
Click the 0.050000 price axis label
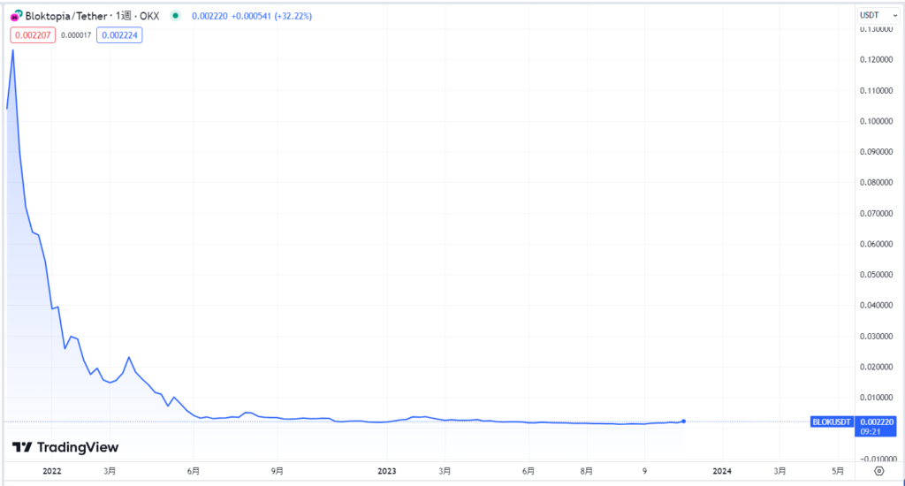[876, 275]
